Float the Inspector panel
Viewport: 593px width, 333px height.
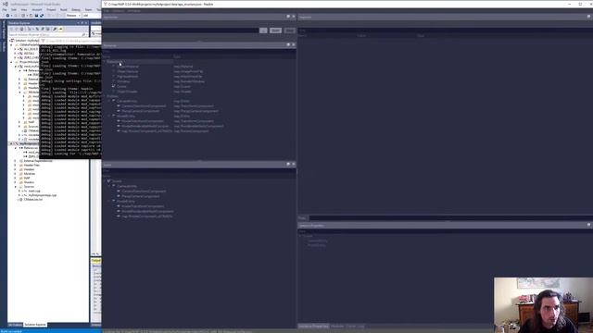click(588, 17)
